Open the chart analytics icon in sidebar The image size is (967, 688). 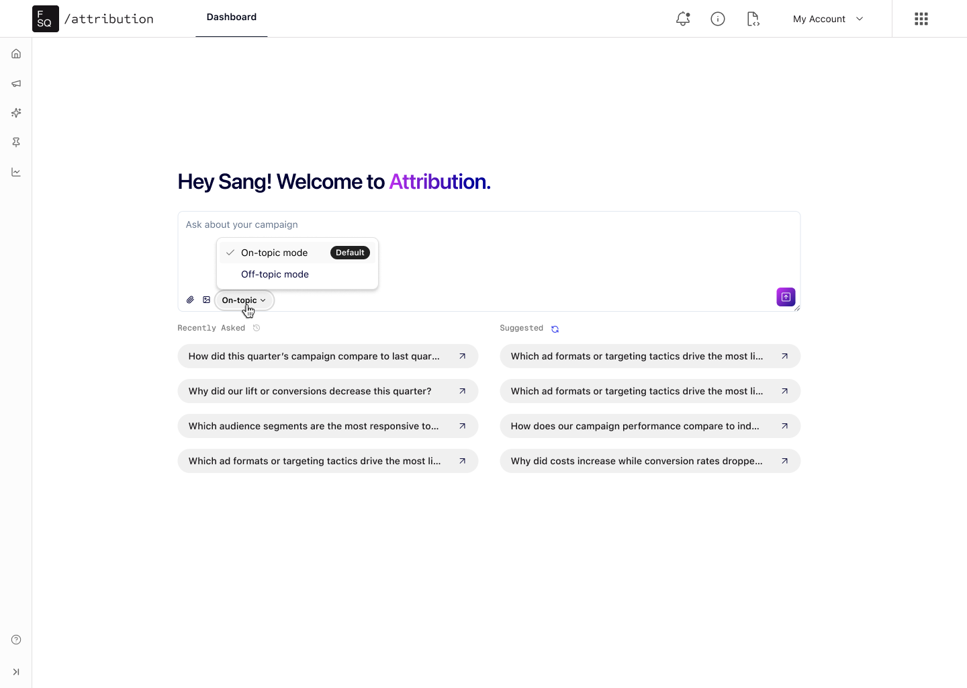coord(16,172)
